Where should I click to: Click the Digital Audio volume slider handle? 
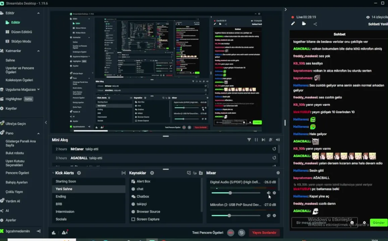230,193
